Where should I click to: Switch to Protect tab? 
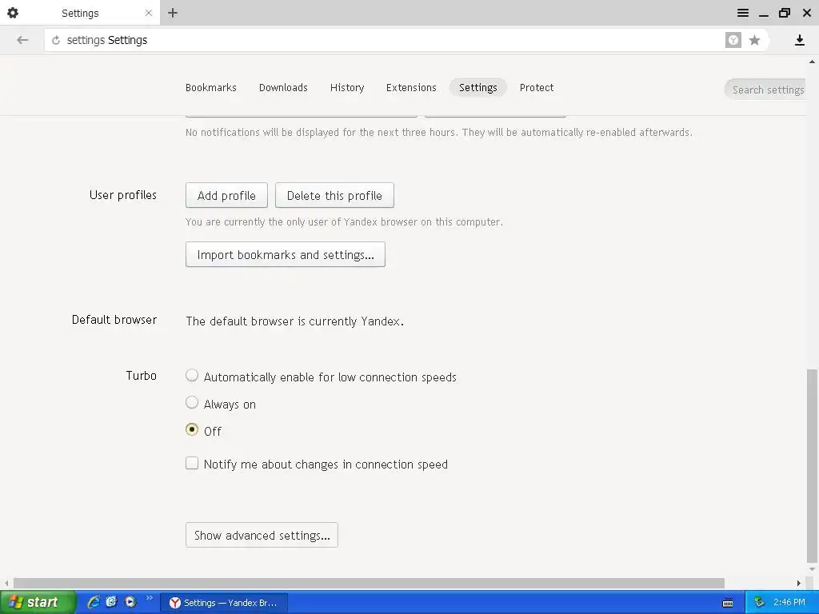(x=537, y=88)
